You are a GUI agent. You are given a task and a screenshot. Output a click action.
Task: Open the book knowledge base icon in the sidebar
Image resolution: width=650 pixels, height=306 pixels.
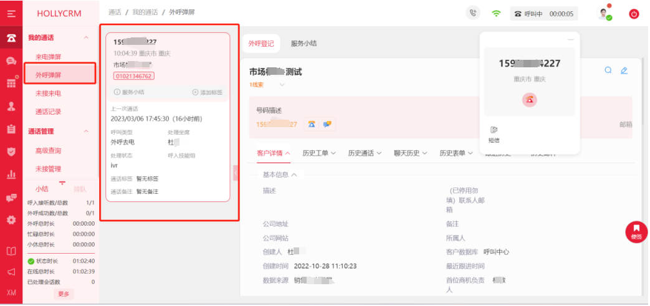click(11, 251)
